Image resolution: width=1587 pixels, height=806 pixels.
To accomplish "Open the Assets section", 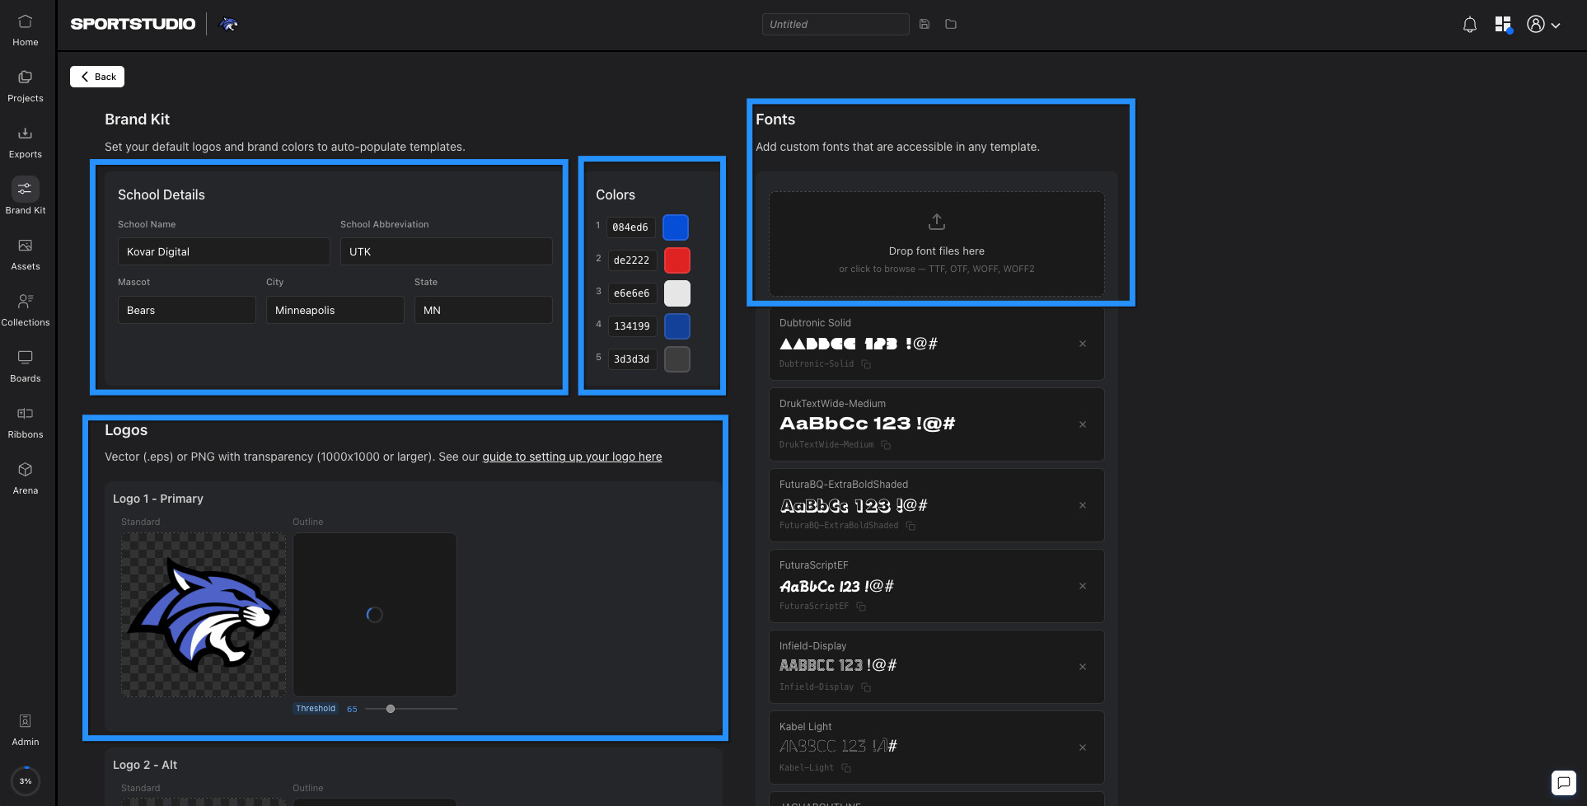I will (25, 255).
